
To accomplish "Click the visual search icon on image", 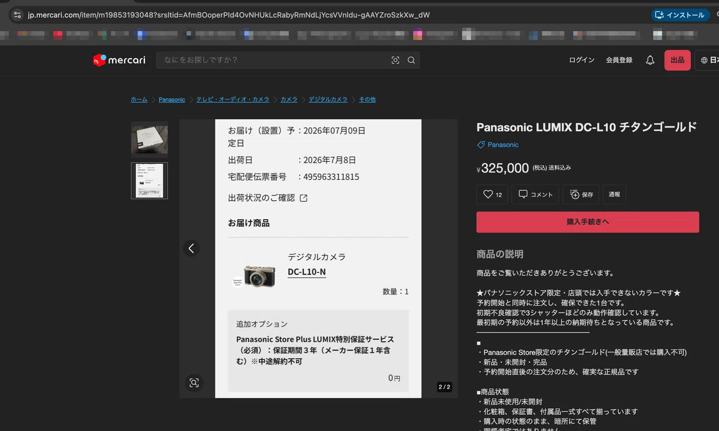I will [194, 382].
